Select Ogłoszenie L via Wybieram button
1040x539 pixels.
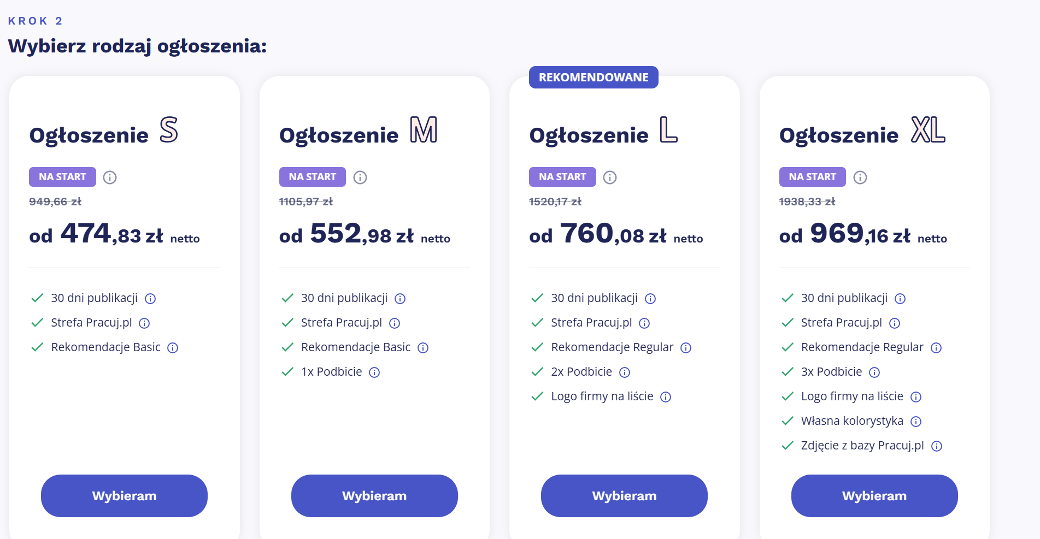[624, 496]
